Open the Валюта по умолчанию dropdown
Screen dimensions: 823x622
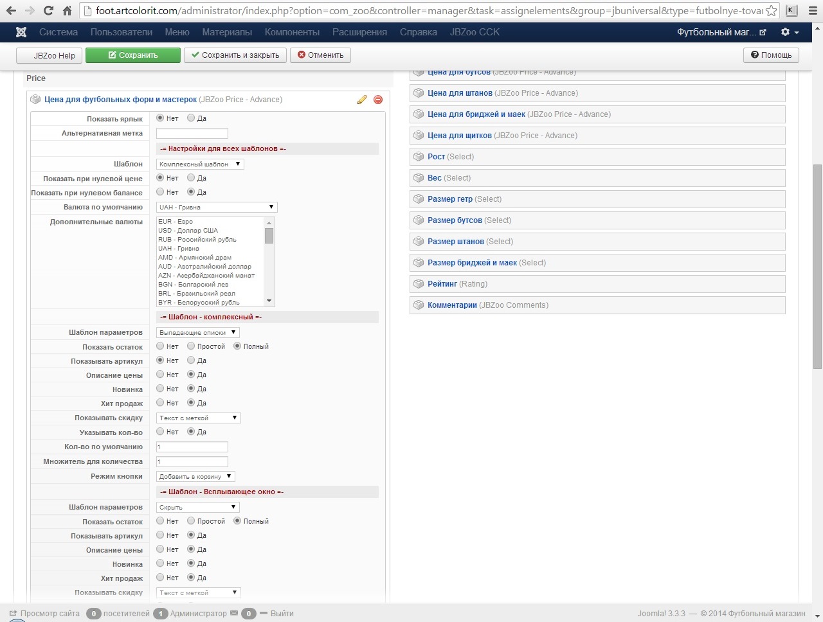tap(217, 207)
